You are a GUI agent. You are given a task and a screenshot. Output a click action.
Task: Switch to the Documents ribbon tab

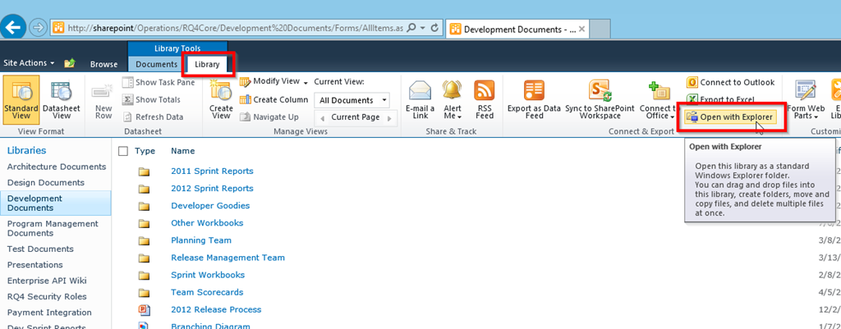coord(156,64)
